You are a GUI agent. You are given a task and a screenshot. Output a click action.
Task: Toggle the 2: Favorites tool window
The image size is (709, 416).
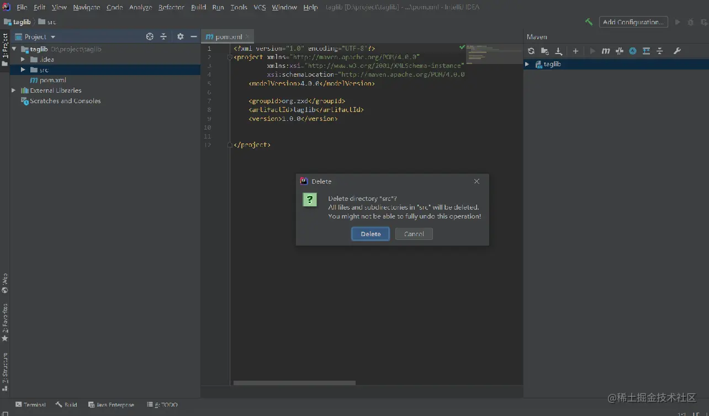[5, 322]
